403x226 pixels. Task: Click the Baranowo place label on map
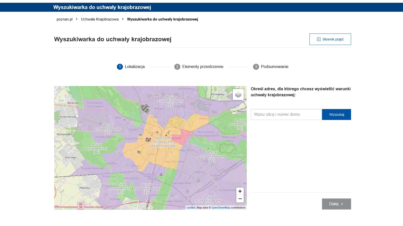click(x=73, y=103)
